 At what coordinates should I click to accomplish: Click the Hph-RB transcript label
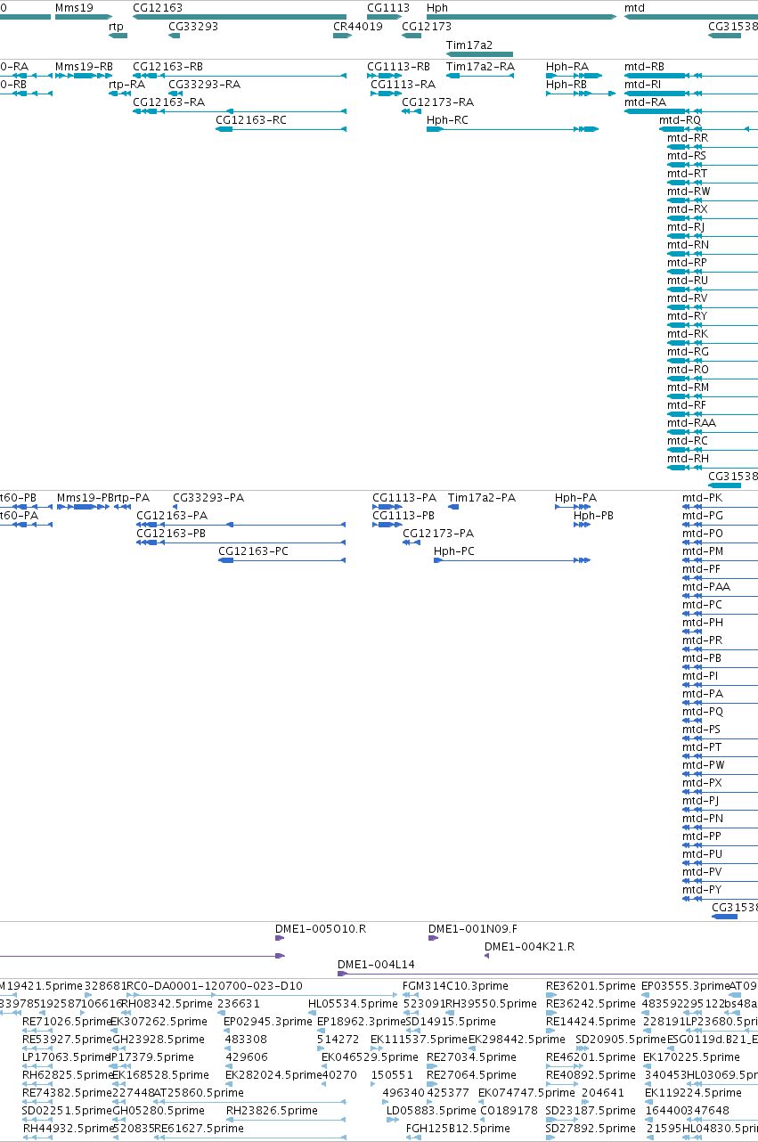[x=566, y=85]
